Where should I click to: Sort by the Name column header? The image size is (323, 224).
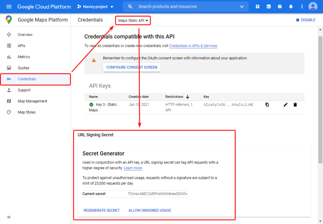pos(93,97)
